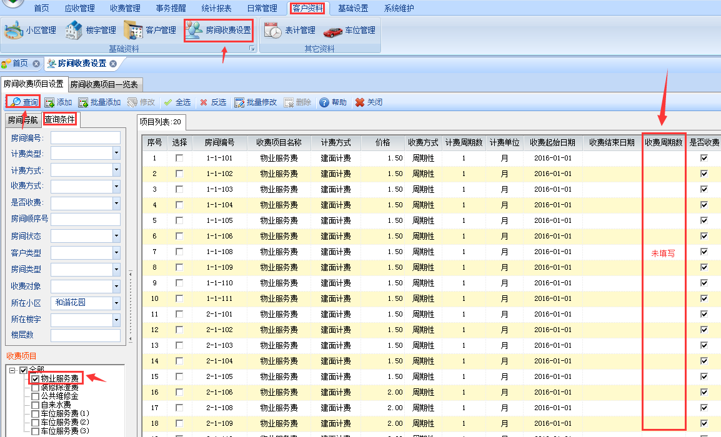The image size is (721, 437).
Task: Open the 系统维护 menu
Action: (399, 8)
